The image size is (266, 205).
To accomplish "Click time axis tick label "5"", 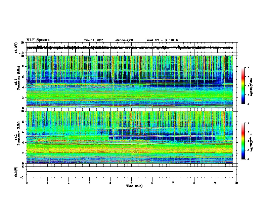I will (x=131, y=183).
